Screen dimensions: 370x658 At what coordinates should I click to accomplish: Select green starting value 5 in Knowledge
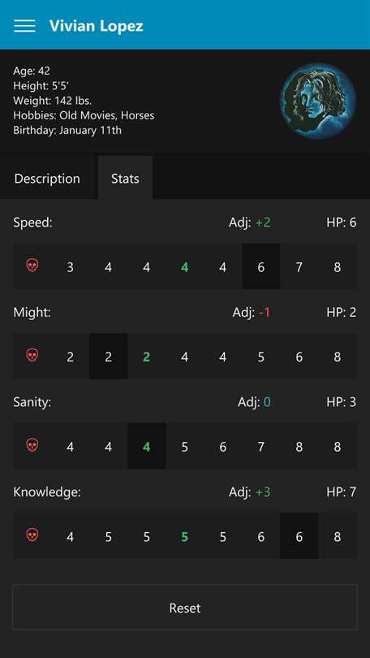[x=184, y=536]
